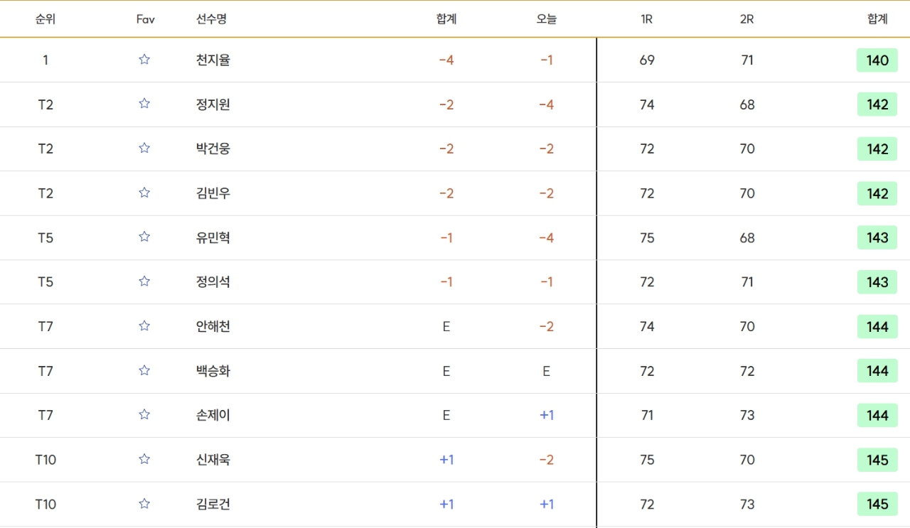Favorite 김로건 using the star

click(144, 504)
